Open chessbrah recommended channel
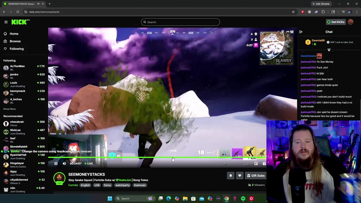Image resolution: width=361 pixels, height=203 pixels. (x=24, y=123)
